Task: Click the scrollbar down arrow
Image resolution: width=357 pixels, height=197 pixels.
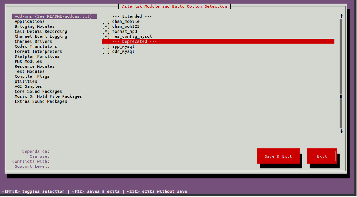Action: tap(341, 131)
